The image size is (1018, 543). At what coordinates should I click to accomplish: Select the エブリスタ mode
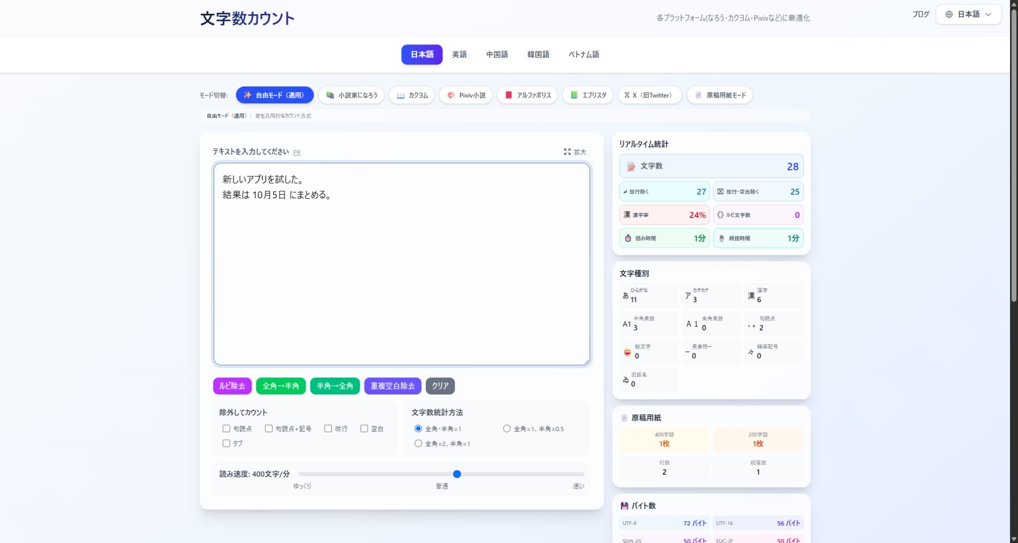tap(588, 95)
